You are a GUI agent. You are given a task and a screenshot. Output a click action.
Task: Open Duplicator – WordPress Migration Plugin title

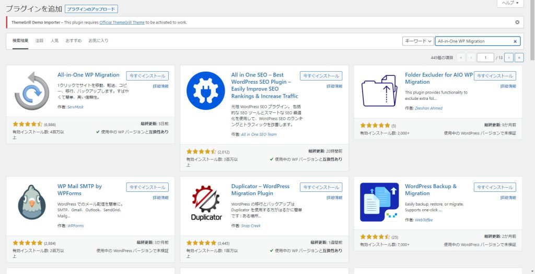(x=260, y=190)
